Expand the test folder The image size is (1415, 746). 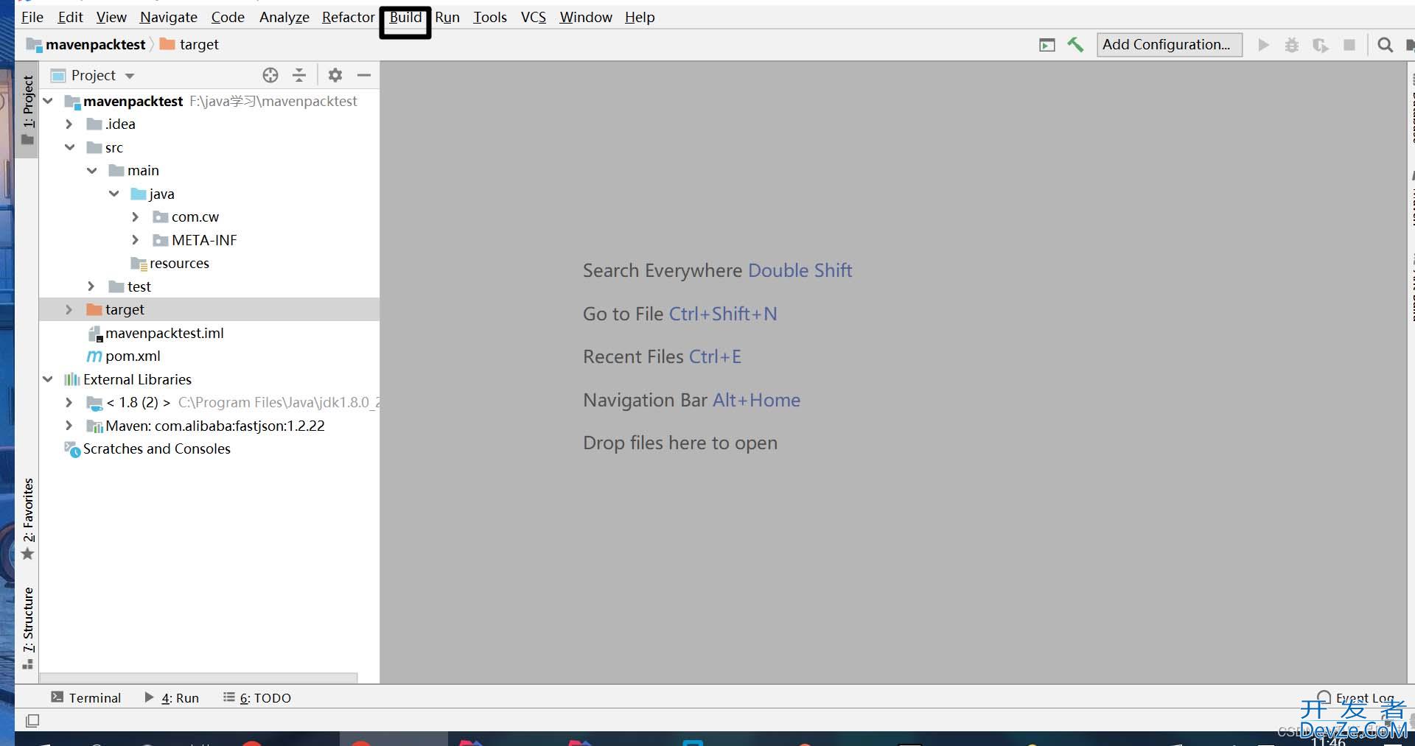[91, 286]
